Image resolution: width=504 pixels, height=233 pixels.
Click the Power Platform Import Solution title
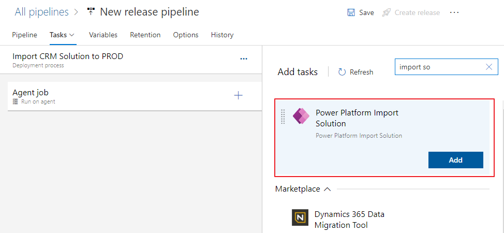coord(357,118)
